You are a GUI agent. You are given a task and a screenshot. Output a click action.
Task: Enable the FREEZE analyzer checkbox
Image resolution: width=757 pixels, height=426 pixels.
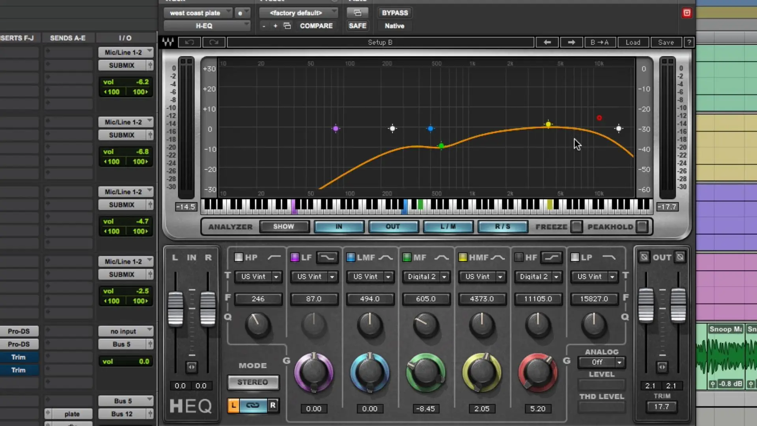click(576, 226)
